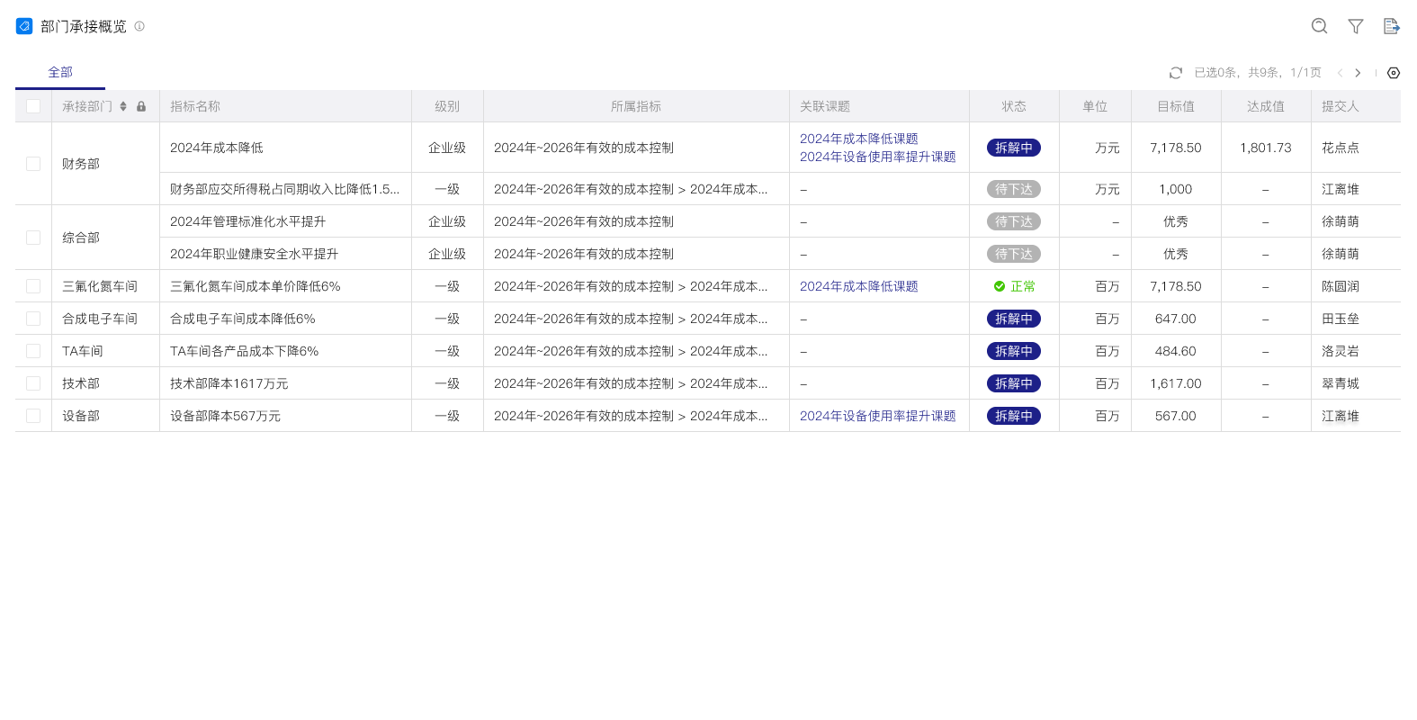Go to previous page with left chevron
1417x720 pixels.
1340,73
